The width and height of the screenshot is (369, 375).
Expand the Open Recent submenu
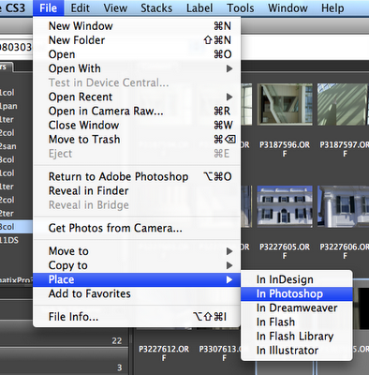tap(137, 97)
